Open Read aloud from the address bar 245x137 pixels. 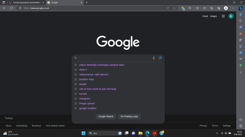point(168,8)
